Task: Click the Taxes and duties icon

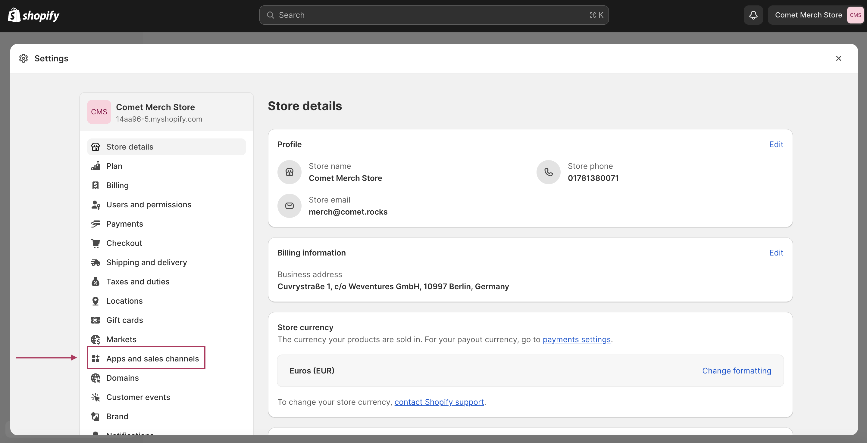Action: [x=95, y=282]
